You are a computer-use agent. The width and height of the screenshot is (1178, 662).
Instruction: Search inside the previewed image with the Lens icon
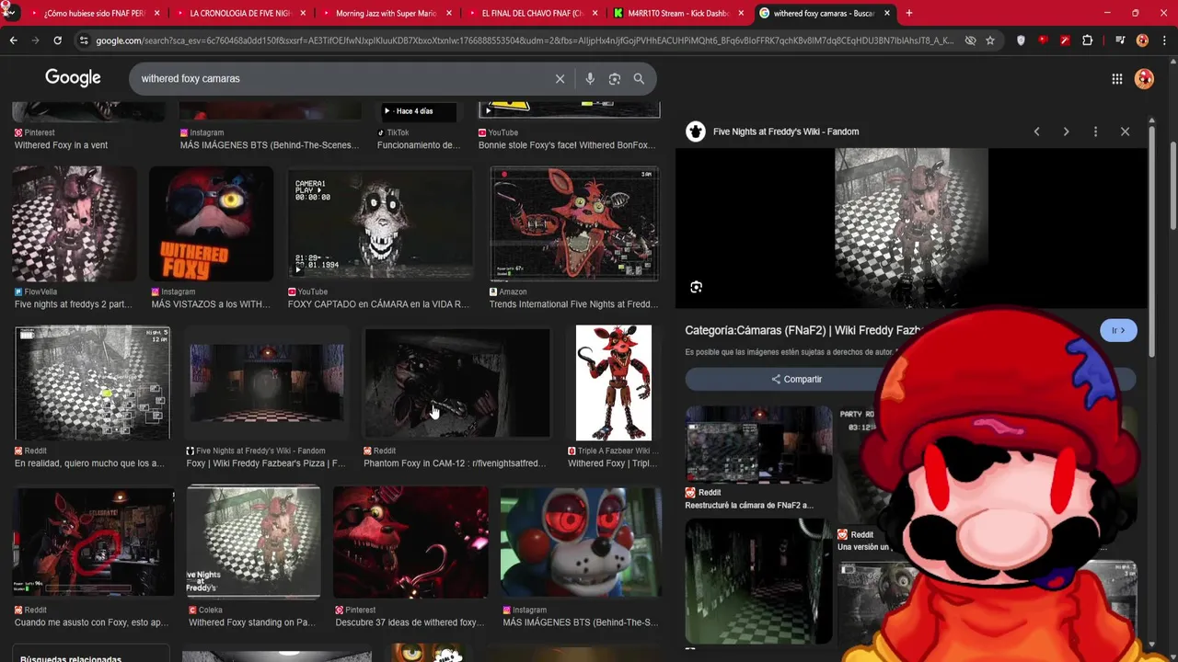(x=696, y=287)
